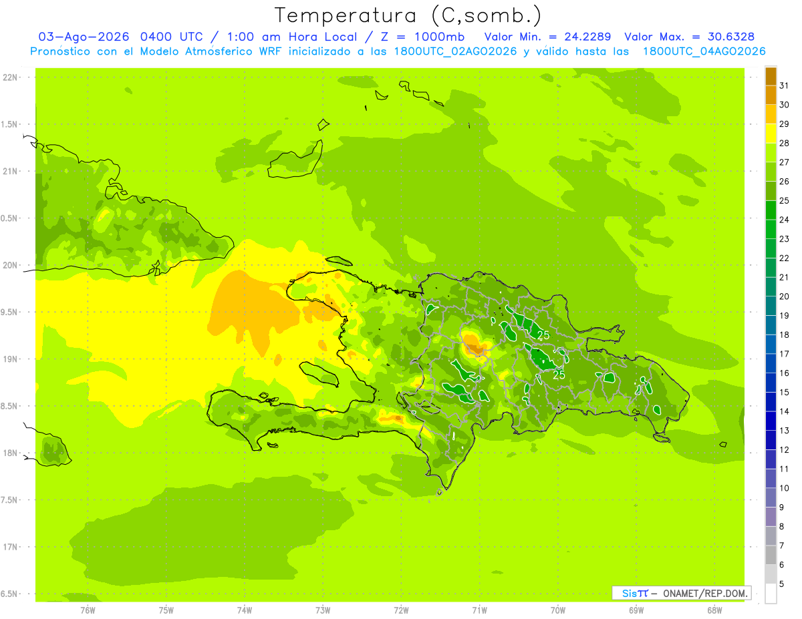Click the "20N" latitude axis label
Viewport: 802px width, 619px height.
pos(10,266)
